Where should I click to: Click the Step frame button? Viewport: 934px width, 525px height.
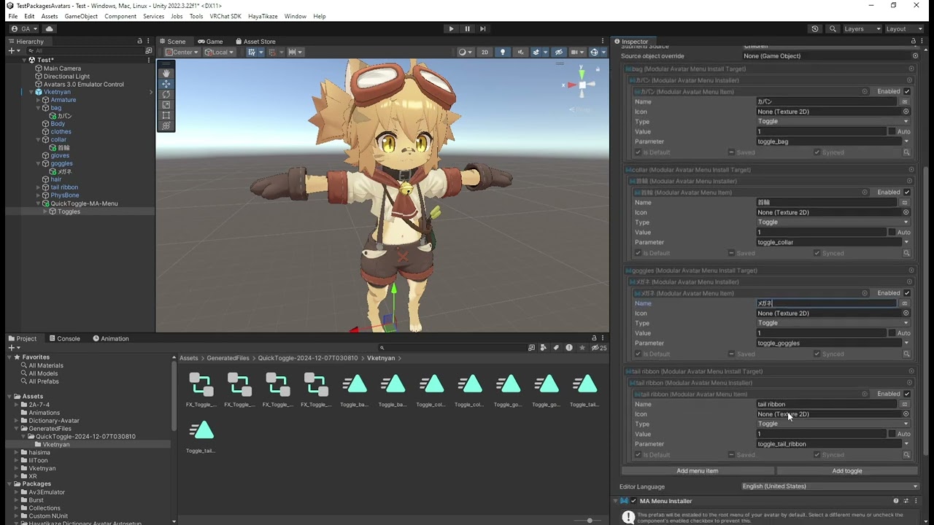[483, 29]
